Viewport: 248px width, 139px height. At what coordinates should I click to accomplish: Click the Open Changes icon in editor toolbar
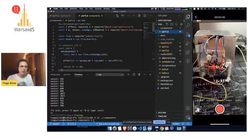coord(117,15)
